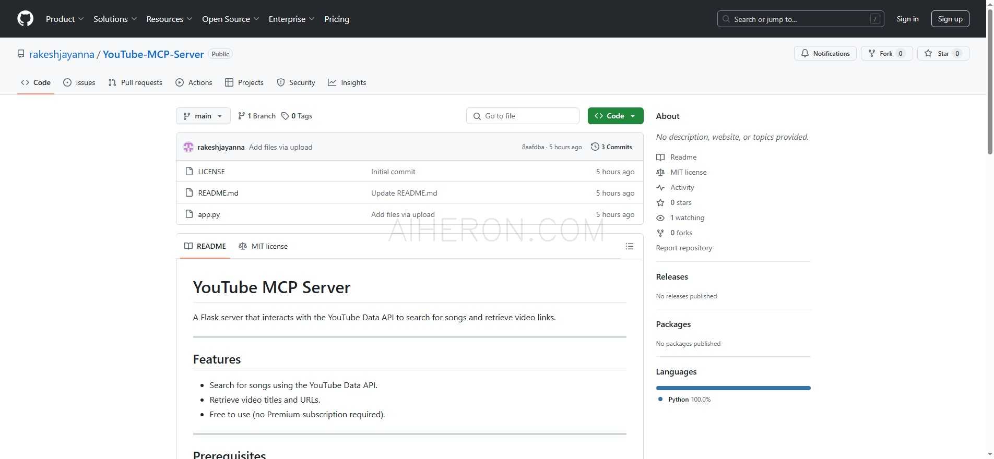The width and height of the screenshot is (994, 459).
Task: View the 1 Branch list
Action: coord(256,116)
